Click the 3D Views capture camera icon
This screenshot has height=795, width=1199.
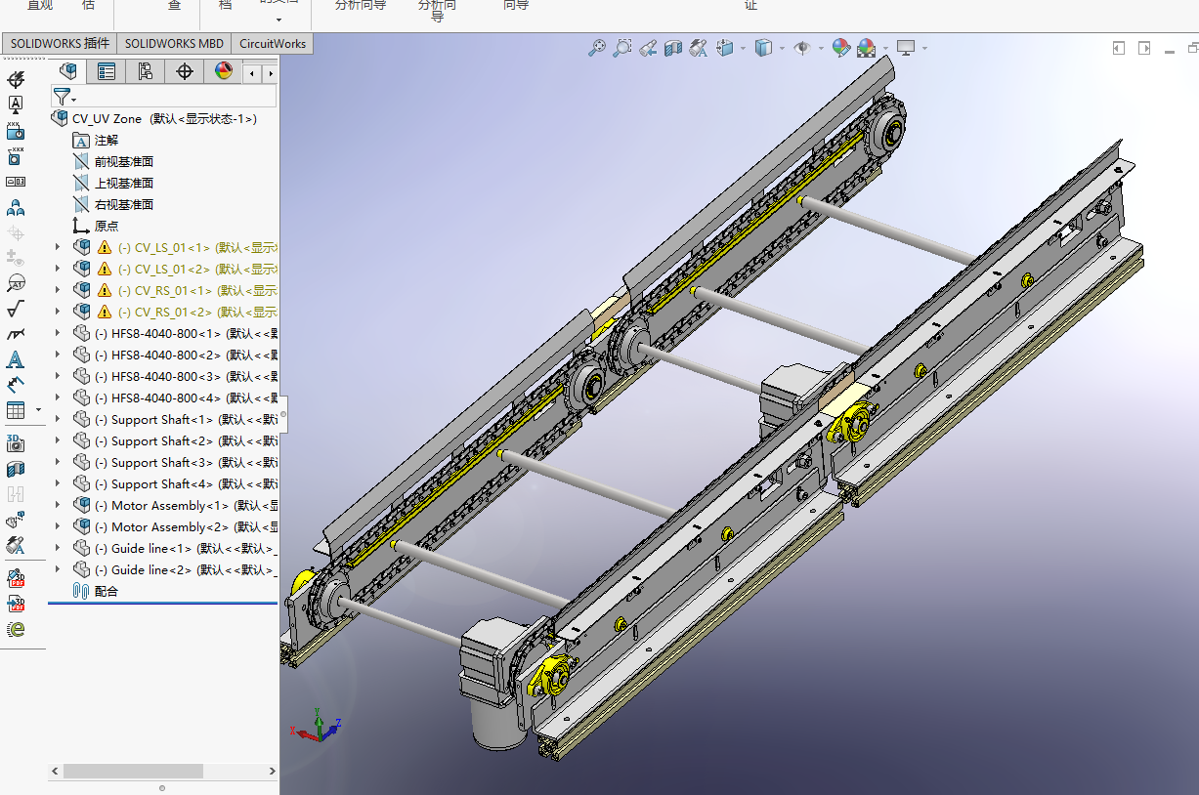pyautogui.click(x=15, y=443)
